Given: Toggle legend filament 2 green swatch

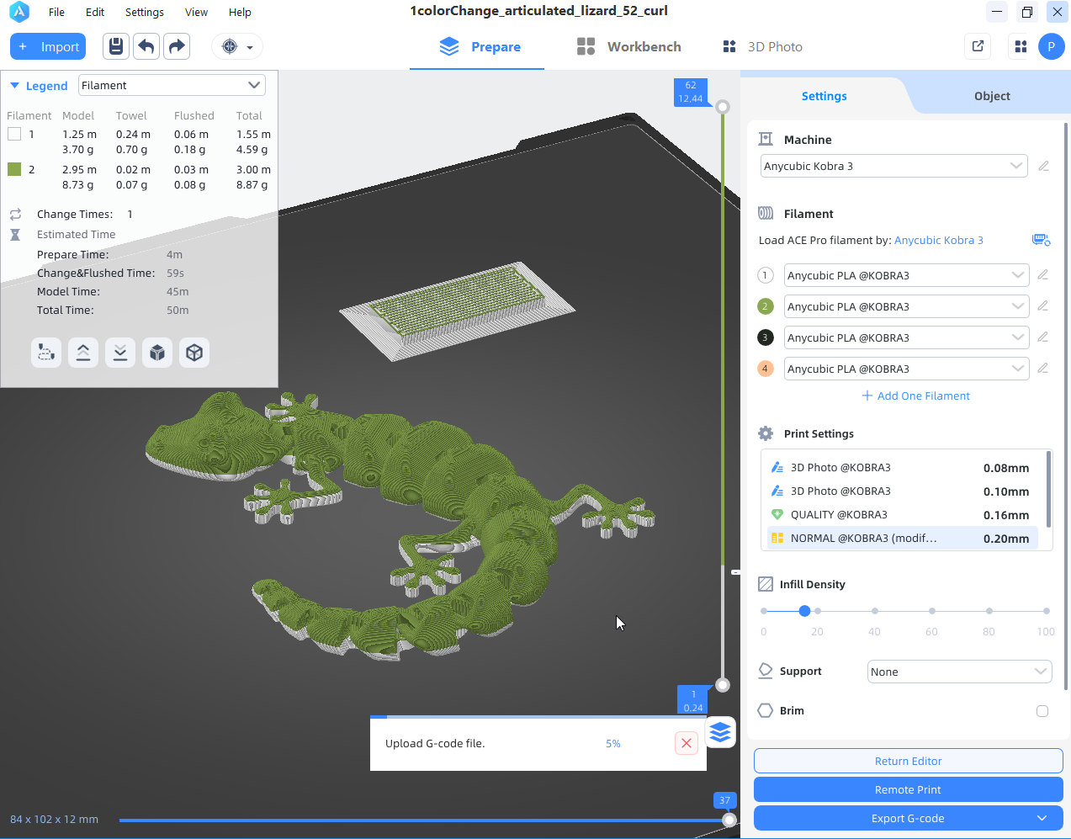Looking at the screenshot, I should pyautogui.click(x=14, y=169).
